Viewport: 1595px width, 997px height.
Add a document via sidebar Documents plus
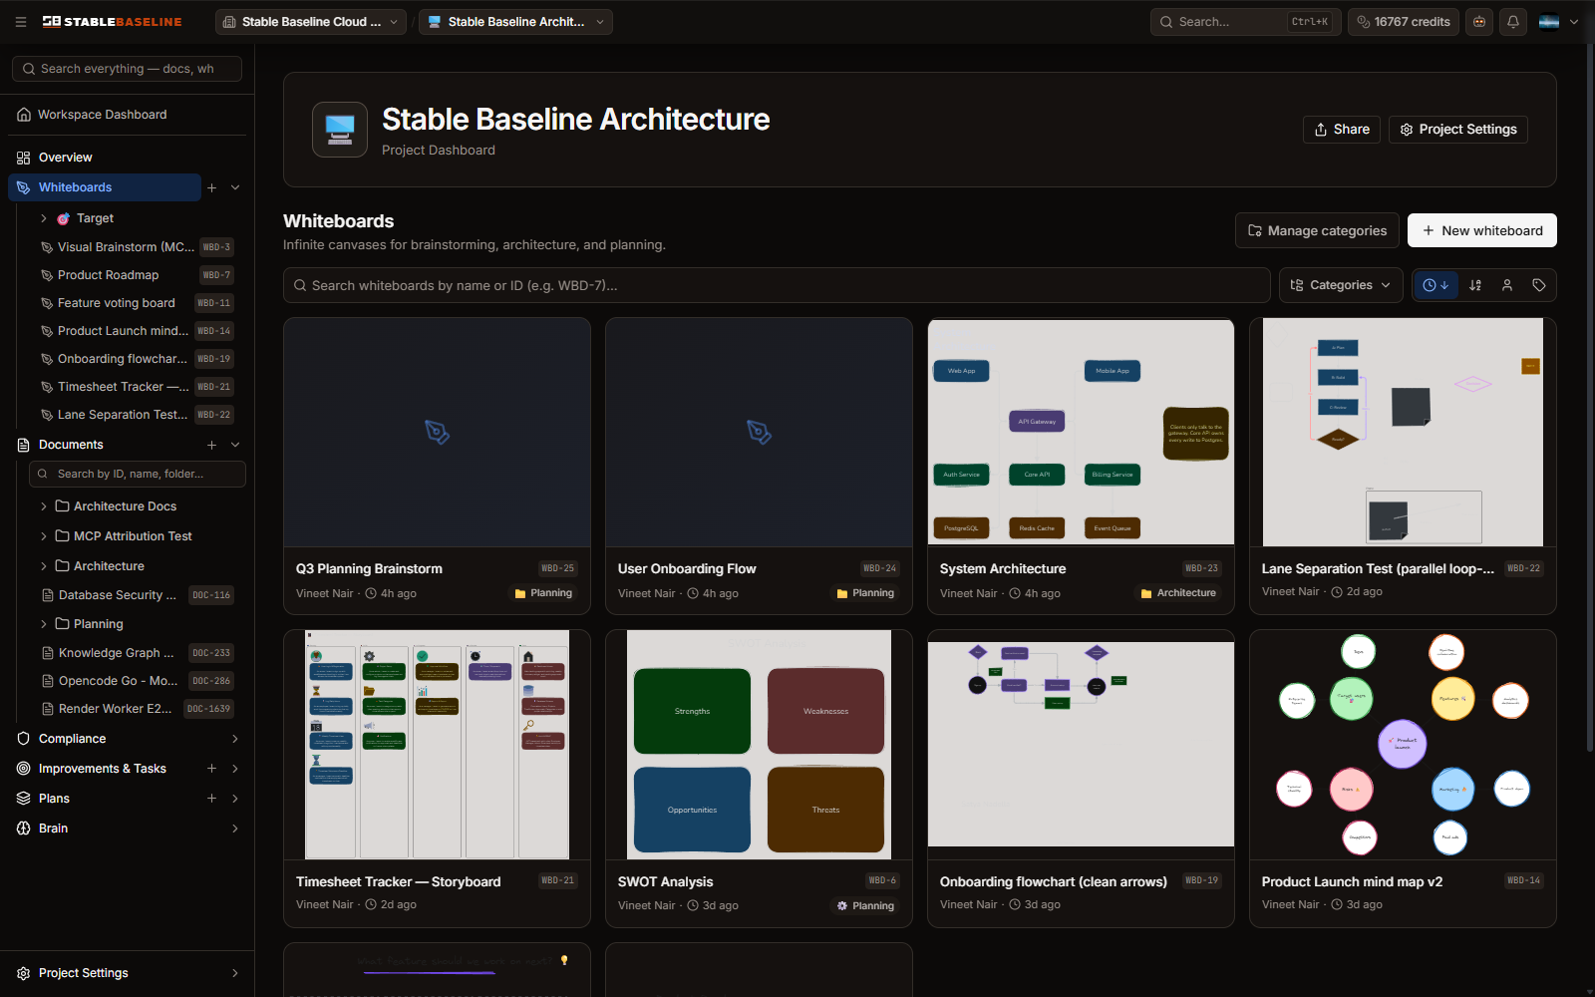[x=211, y=445]
